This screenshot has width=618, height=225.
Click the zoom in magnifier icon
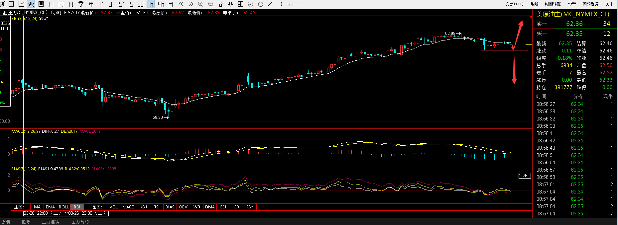(200, 4)
